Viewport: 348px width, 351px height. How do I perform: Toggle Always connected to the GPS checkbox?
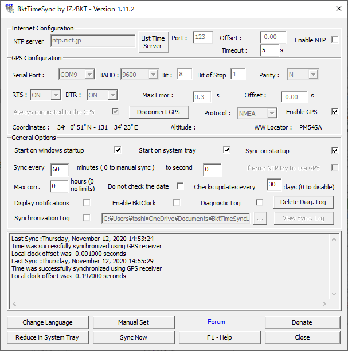(x=115, y=111)
